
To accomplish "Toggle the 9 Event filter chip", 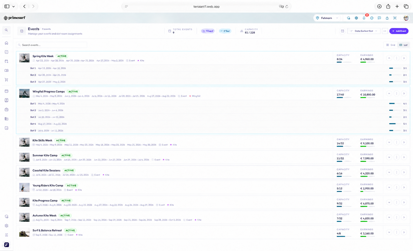I will pos(208,31).
